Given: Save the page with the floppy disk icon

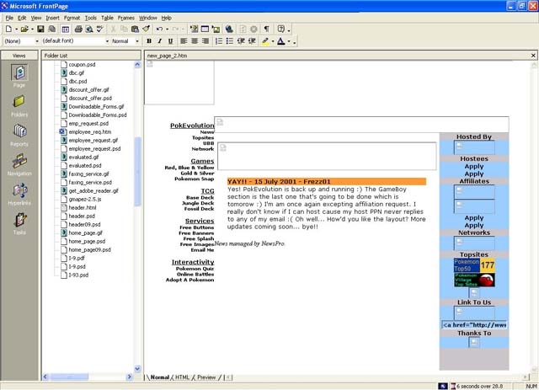Looking at the screenshot, I should tap(40, 29).
